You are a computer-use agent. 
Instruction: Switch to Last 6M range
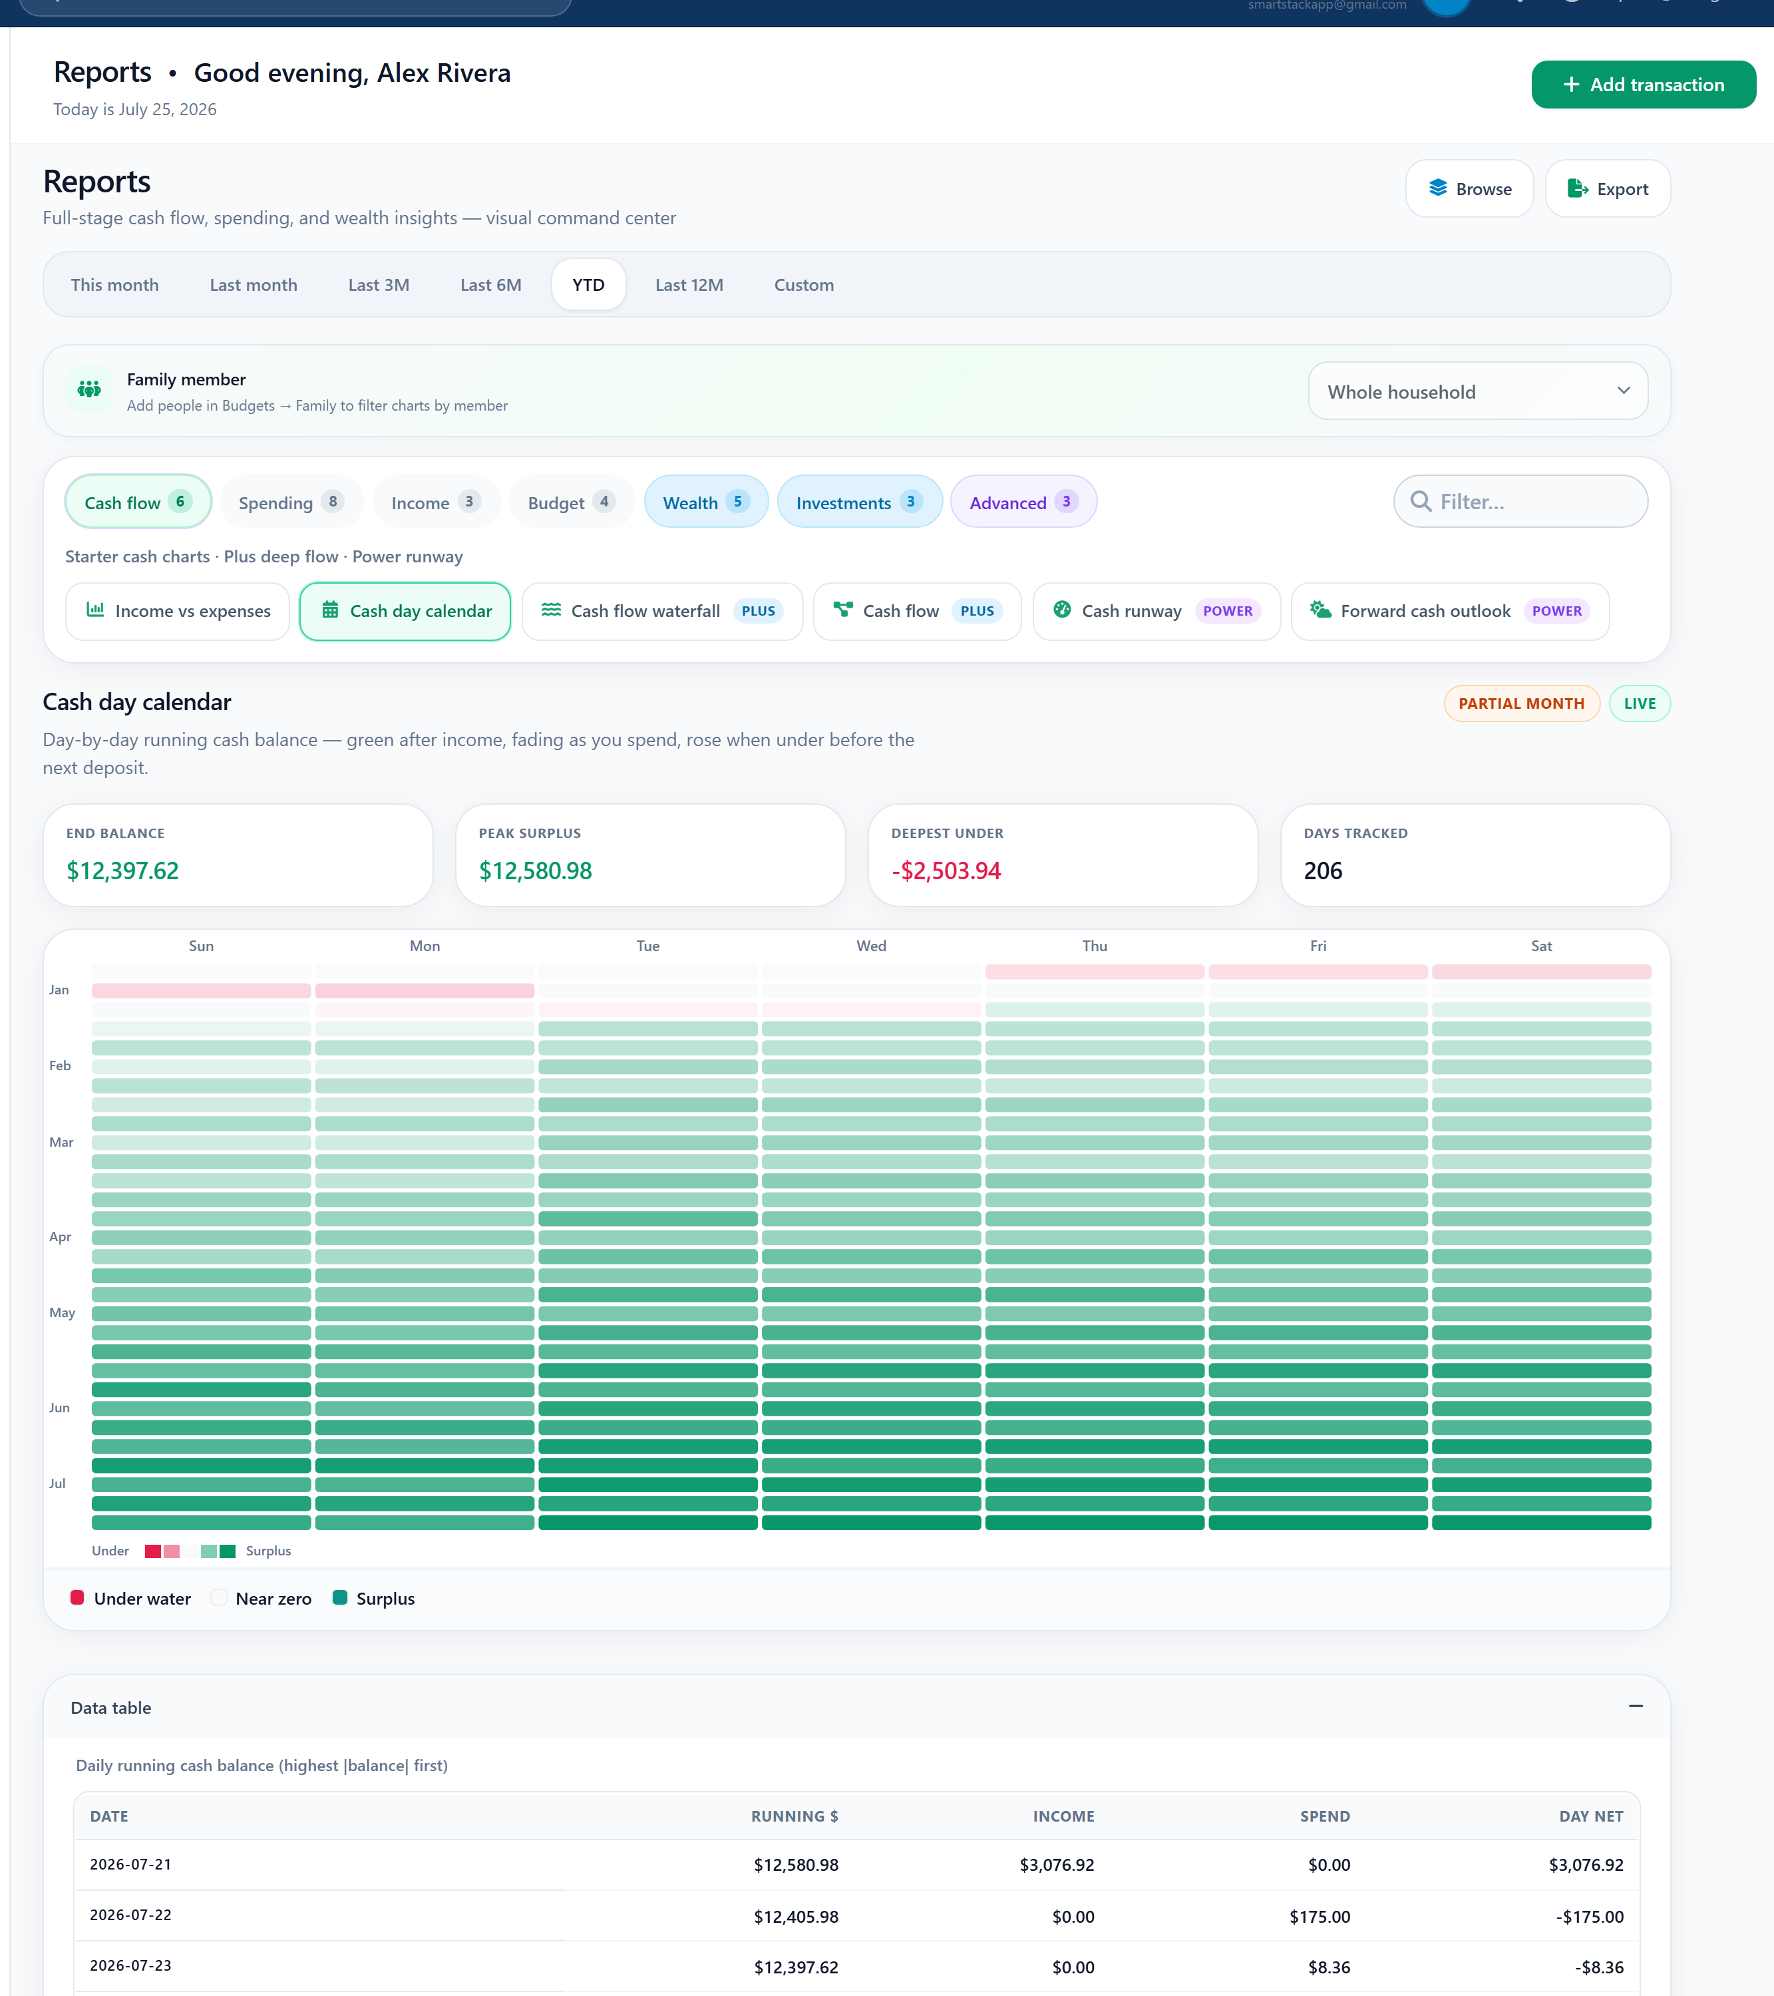[x=490, y=285]
